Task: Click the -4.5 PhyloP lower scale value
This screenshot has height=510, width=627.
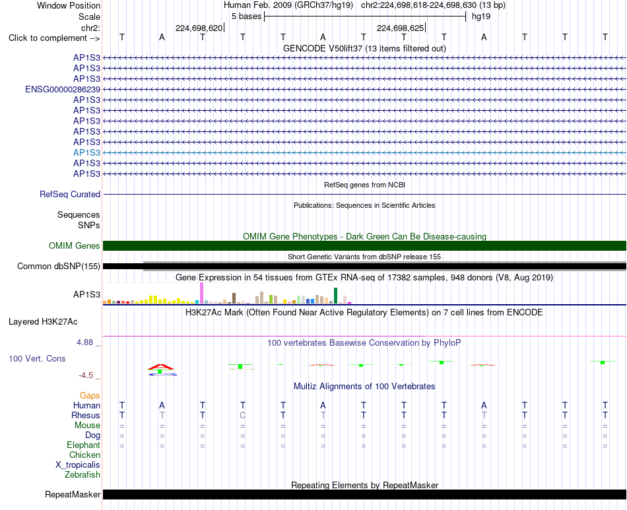Action: point(86,375)
